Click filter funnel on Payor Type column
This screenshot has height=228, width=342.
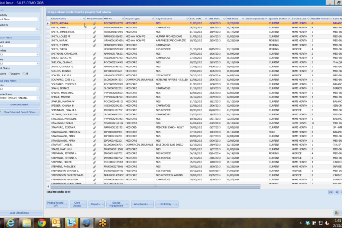point(152,19)
